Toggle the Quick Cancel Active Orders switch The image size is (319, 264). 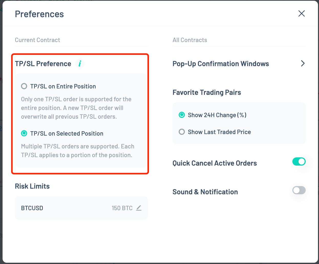pyautogui.click(x=299, y=161)
